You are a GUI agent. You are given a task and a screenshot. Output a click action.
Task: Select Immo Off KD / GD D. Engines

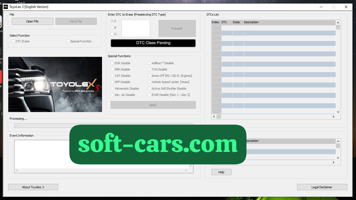coord(170,76)
